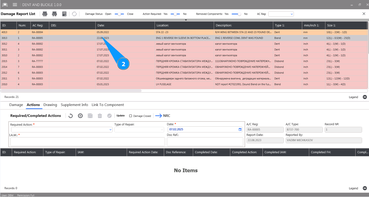Open the Link To Component tab
Image resolution: width=369 pixels, height=197 pixels.
[108, 105]
